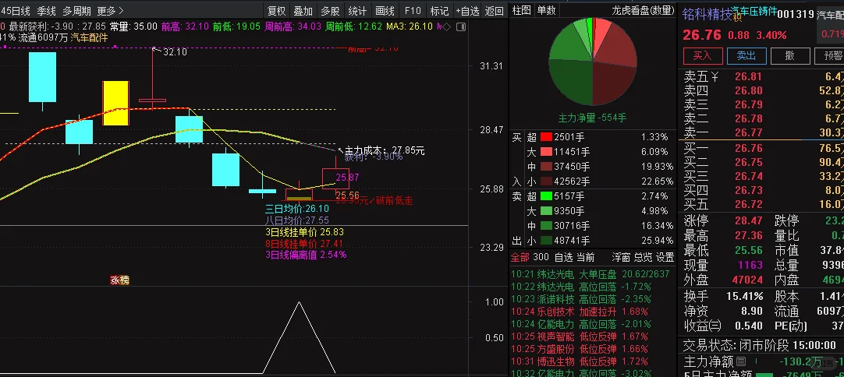The image size is (844, 377).
Task: Open the 多股 multi-stock view
Action: (x=330, y=11)
